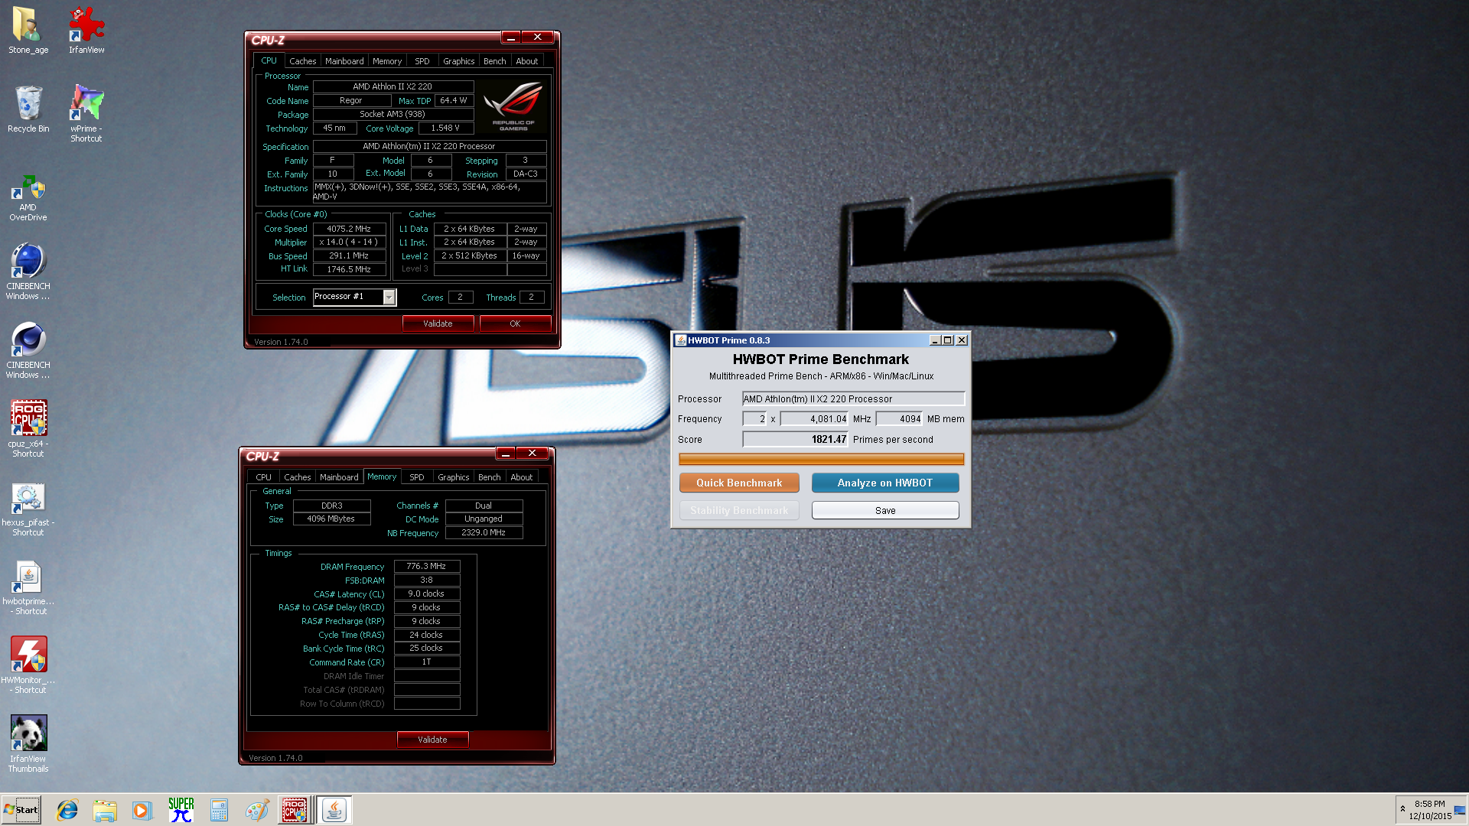Open Calculator in taskbar
This screenshot has width=1469, height=826.
(x=219, y=810)
